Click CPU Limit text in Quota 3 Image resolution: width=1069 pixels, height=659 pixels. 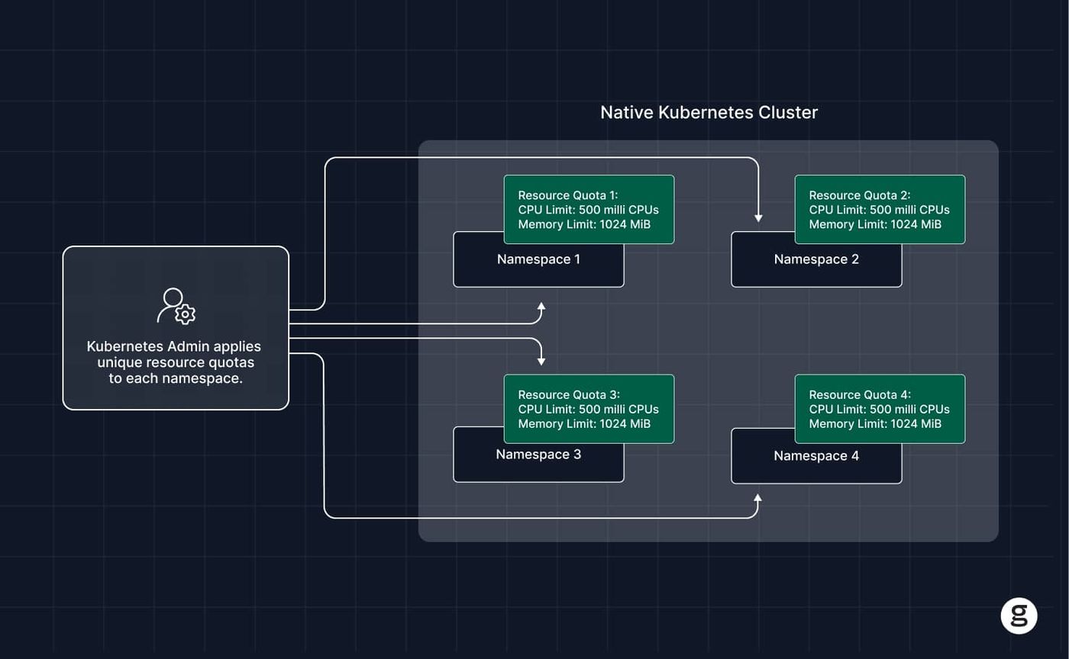(x=588, y=409)
